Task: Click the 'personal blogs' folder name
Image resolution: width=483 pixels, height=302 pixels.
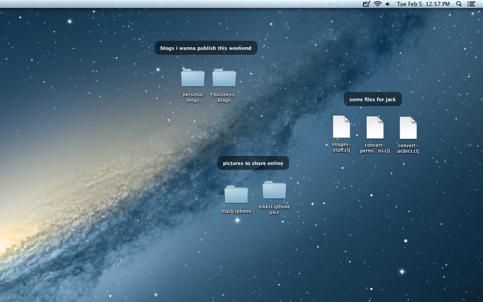Action: (x=193, y=97)
